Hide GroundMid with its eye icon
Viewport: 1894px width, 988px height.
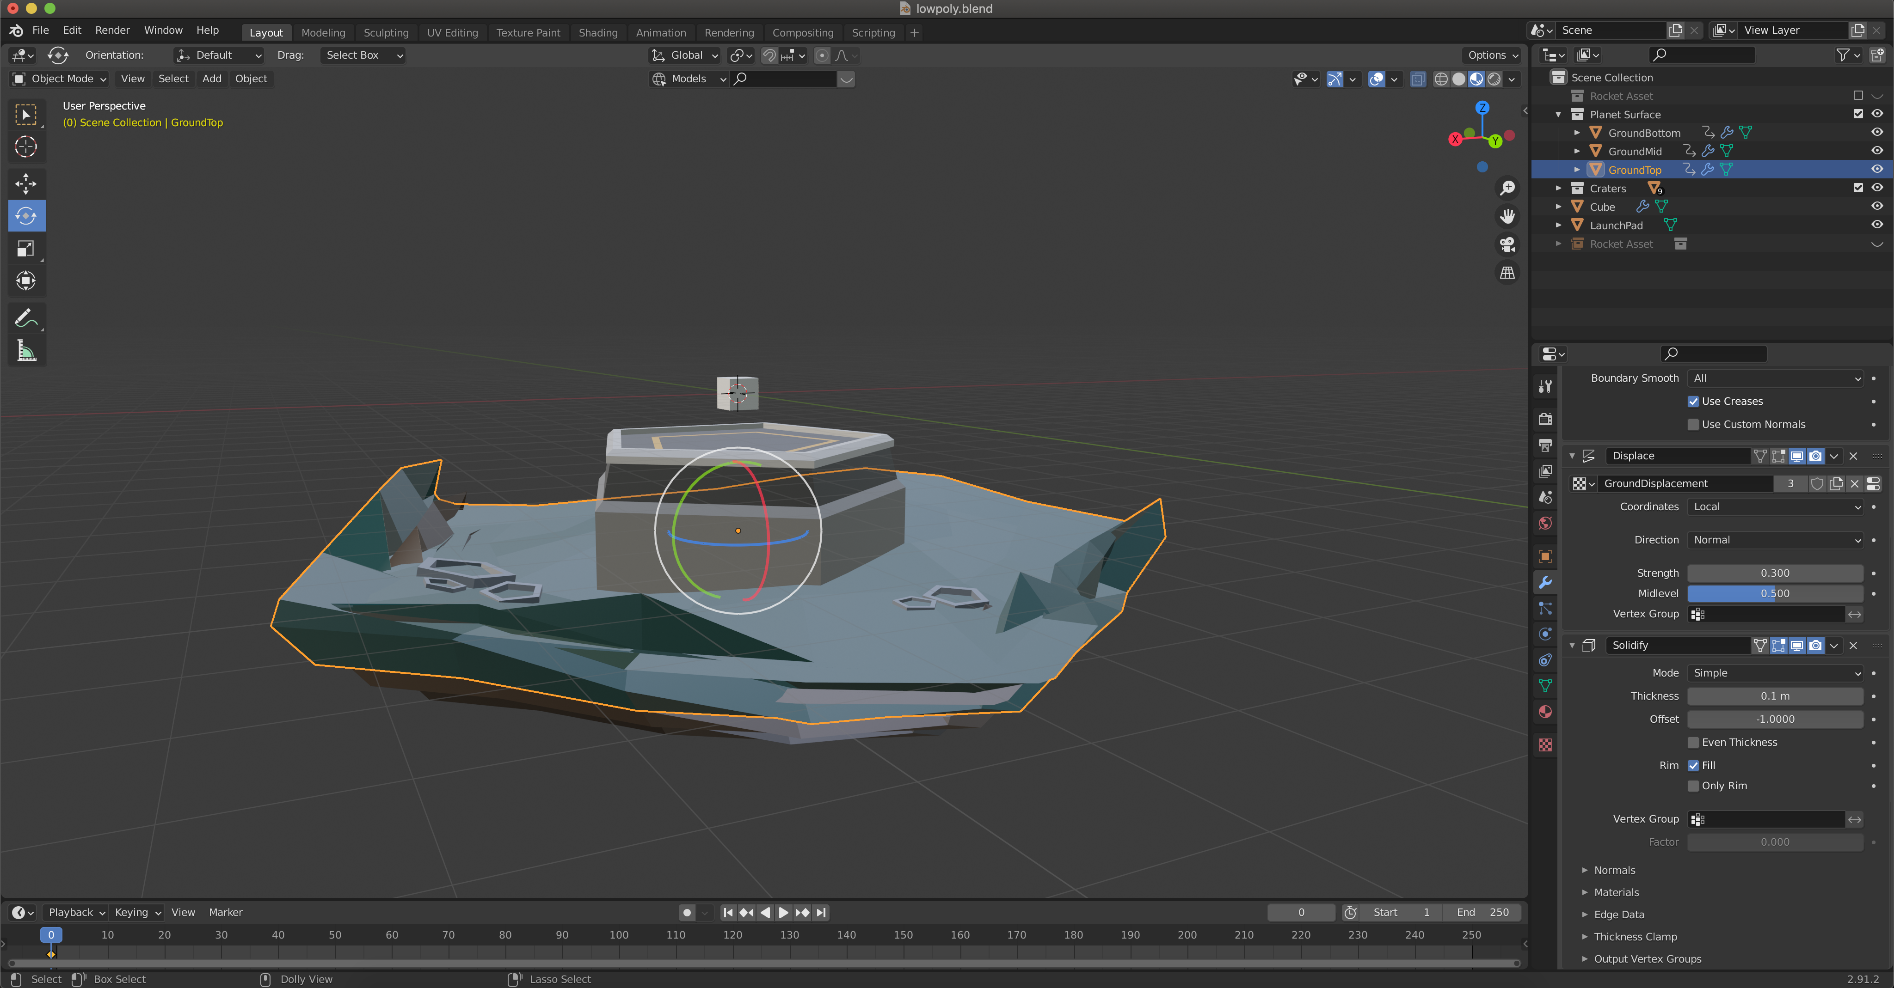pos(1876,151)
